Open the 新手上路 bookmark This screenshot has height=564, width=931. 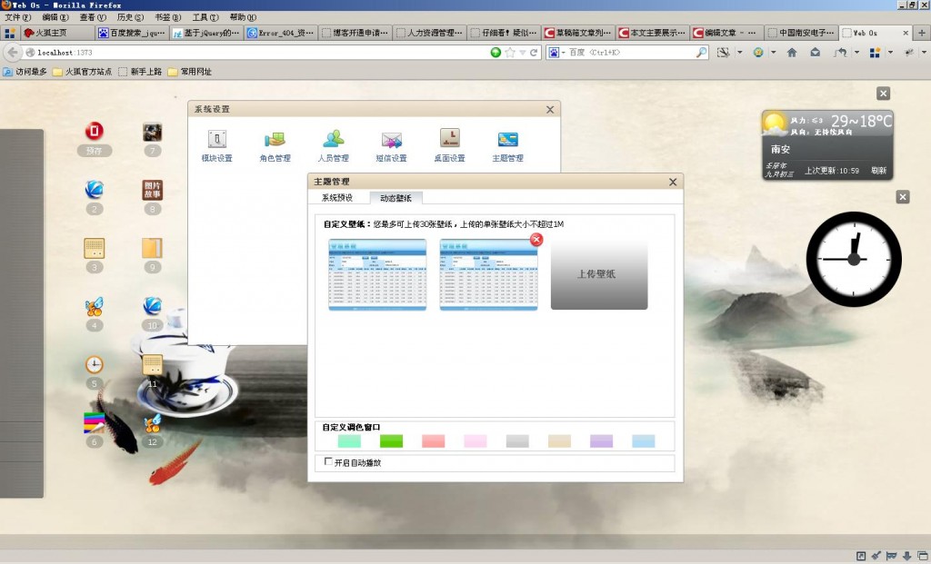point(139,72)
